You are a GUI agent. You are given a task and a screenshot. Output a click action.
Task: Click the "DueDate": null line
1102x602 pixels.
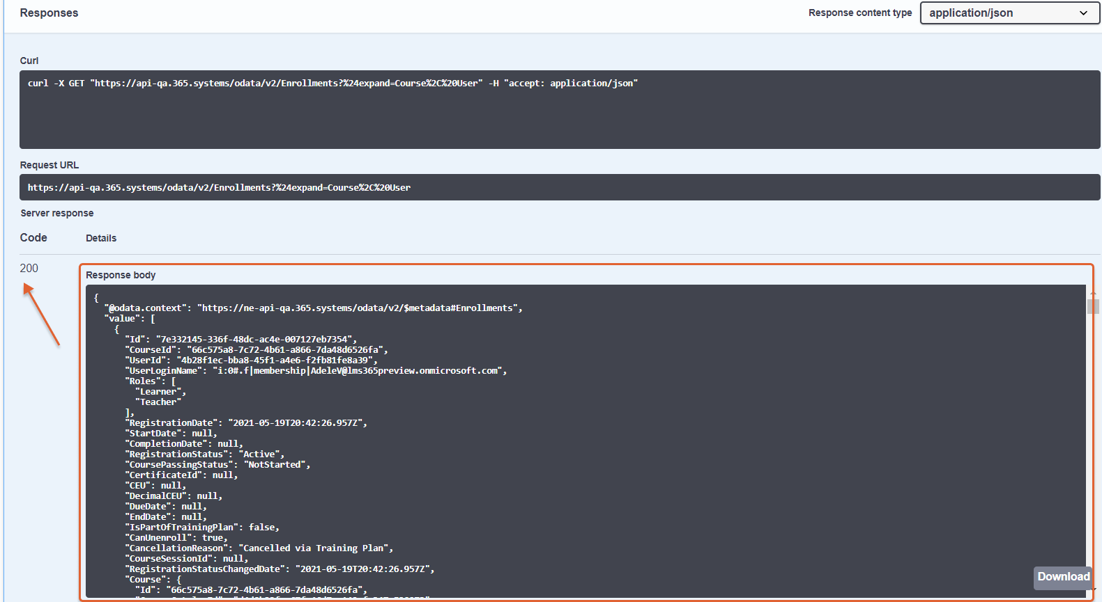point(166,507)
